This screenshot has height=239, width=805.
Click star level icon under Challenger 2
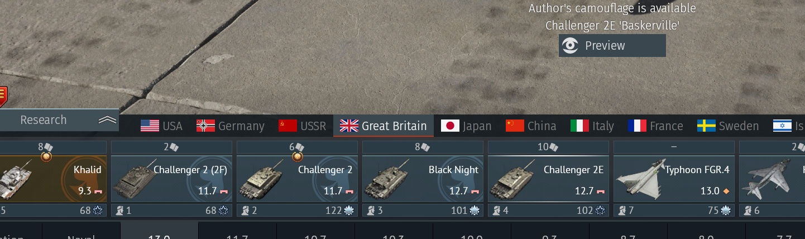(x=349, y=211)
